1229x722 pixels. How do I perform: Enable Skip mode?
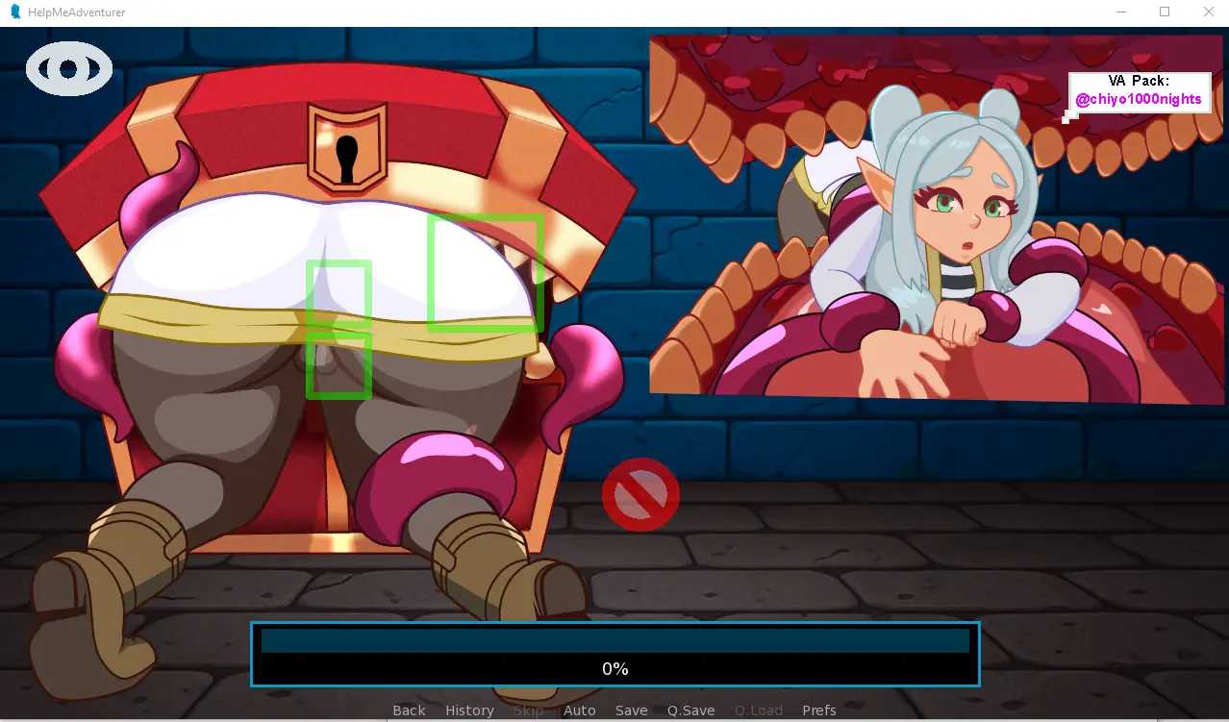(528, 710)
